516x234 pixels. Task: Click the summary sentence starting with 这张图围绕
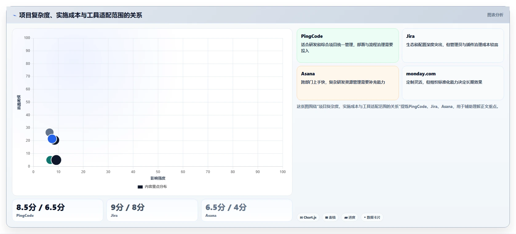pos(399,106)
